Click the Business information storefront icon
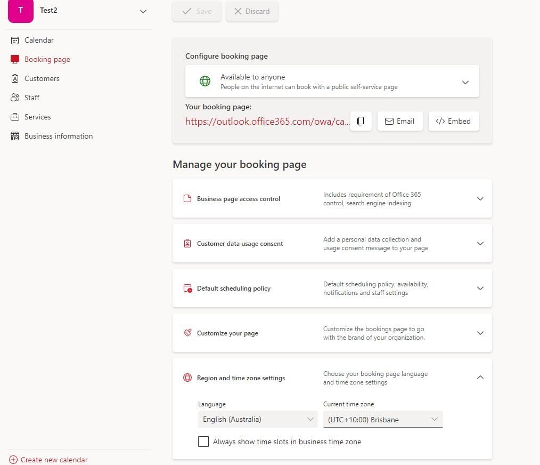This screenshot has width=540, height=465. pos(15,137)
